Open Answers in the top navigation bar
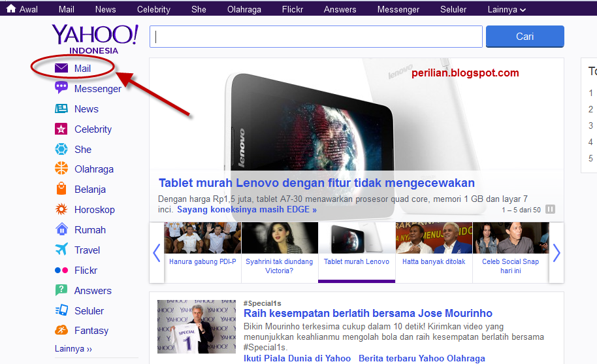The image size is (597, 364). click(x=340, y=10)
